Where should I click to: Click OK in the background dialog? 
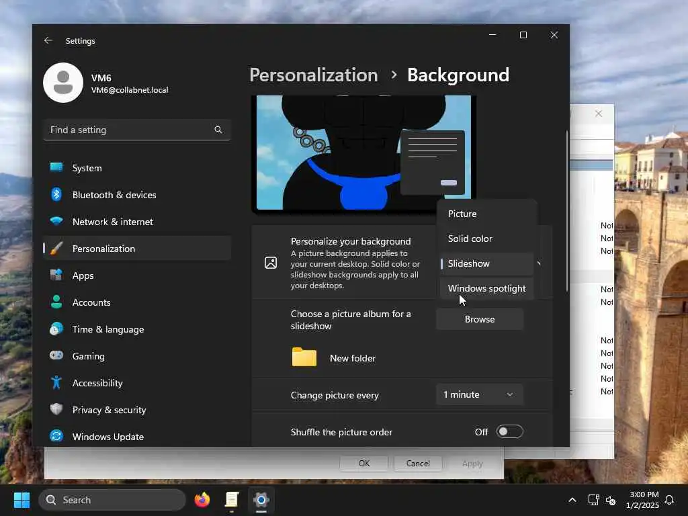(x=363, y=464)
